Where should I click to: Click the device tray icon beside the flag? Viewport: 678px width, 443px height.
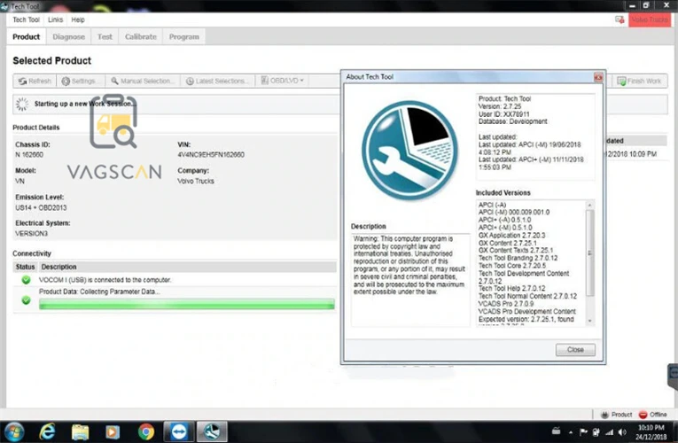(x=596, y=431)
